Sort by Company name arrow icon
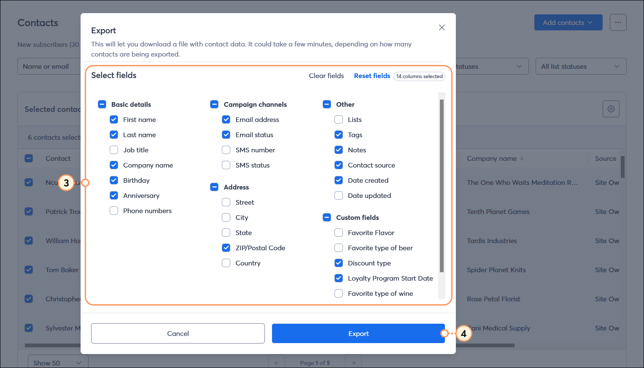This screenshot has width=644, height=368. click(522, 159)
